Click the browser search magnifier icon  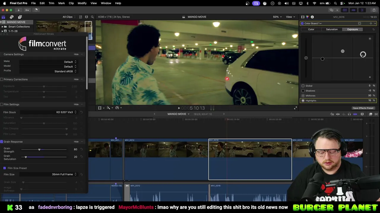coord(92,17)
